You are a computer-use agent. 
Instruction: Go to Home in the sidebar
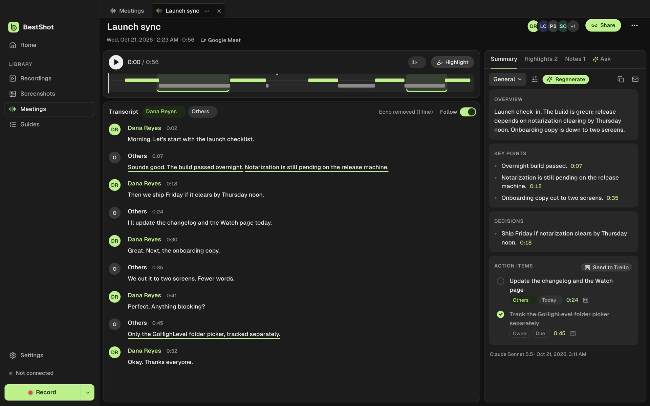click(x=49, y=45)
